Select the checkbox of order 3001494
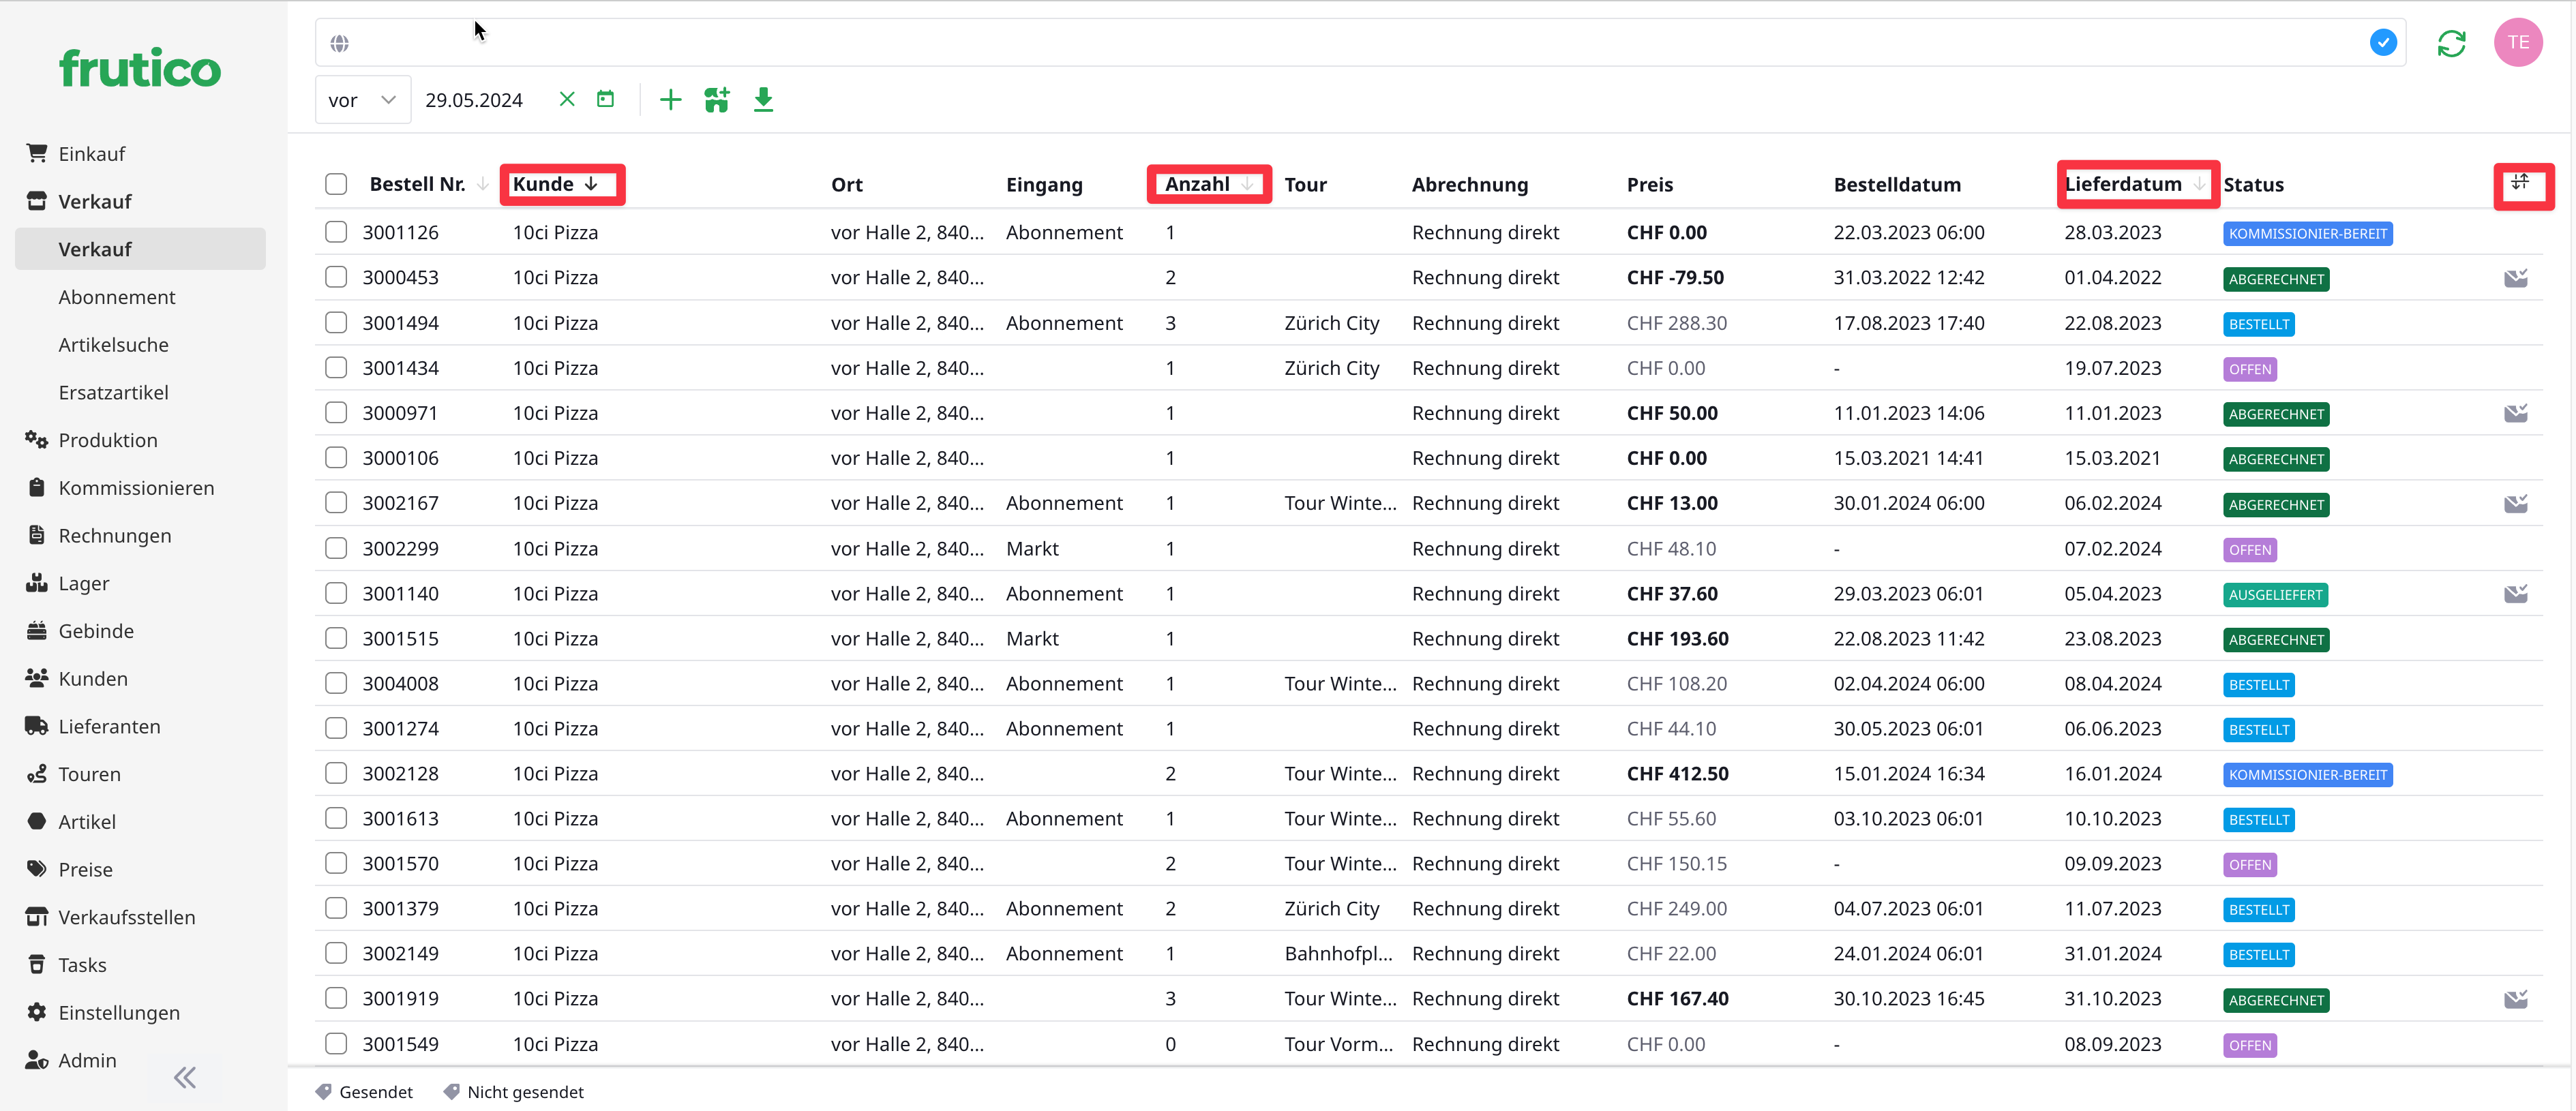2576x1111 pixels. [336, 323]
